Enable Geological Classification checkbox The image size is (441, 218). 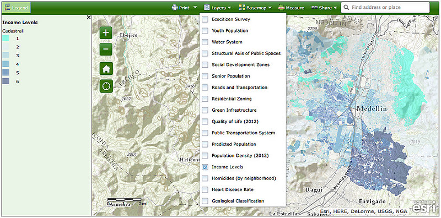click(x=205, y=201)
